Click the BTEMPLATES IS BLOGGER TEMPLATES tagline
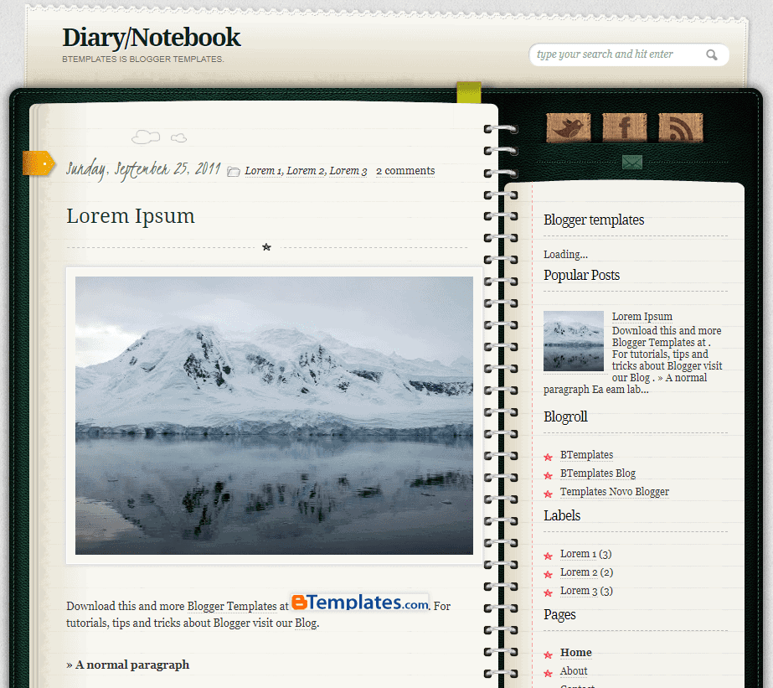Screen dimensions: 773x688 click(x=143, y=59)
